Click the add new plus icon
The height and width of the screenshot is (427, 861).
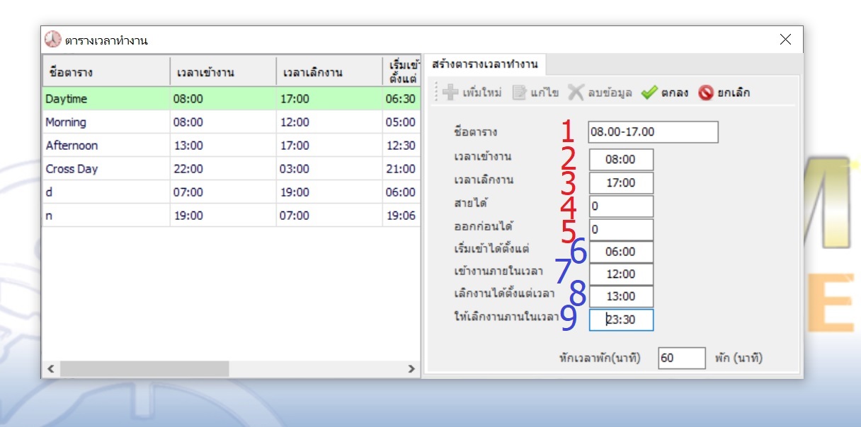(450, 93)
